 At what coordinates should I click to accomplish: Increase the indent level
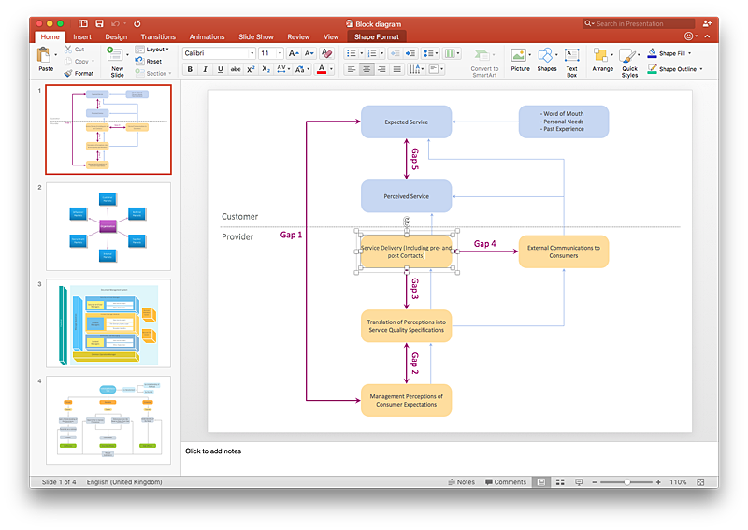coord(410,53)
